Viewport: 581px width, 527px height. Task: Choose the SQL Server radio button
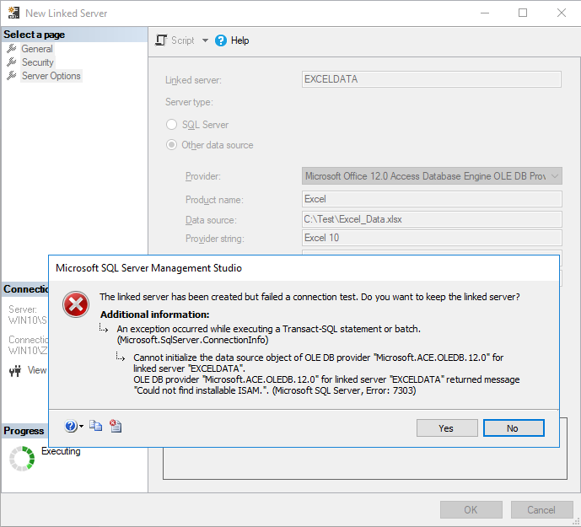(x=171, y=125)
